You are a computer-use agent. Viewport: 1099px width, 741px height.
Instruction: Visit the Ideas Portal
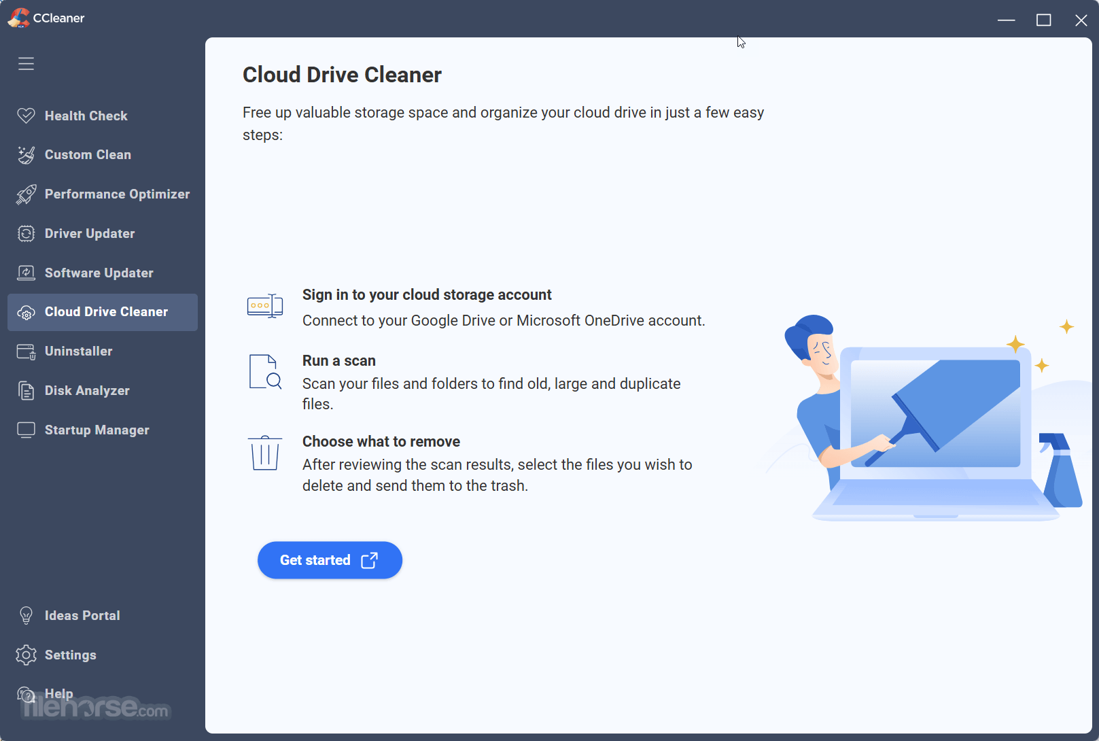[103, 616]
